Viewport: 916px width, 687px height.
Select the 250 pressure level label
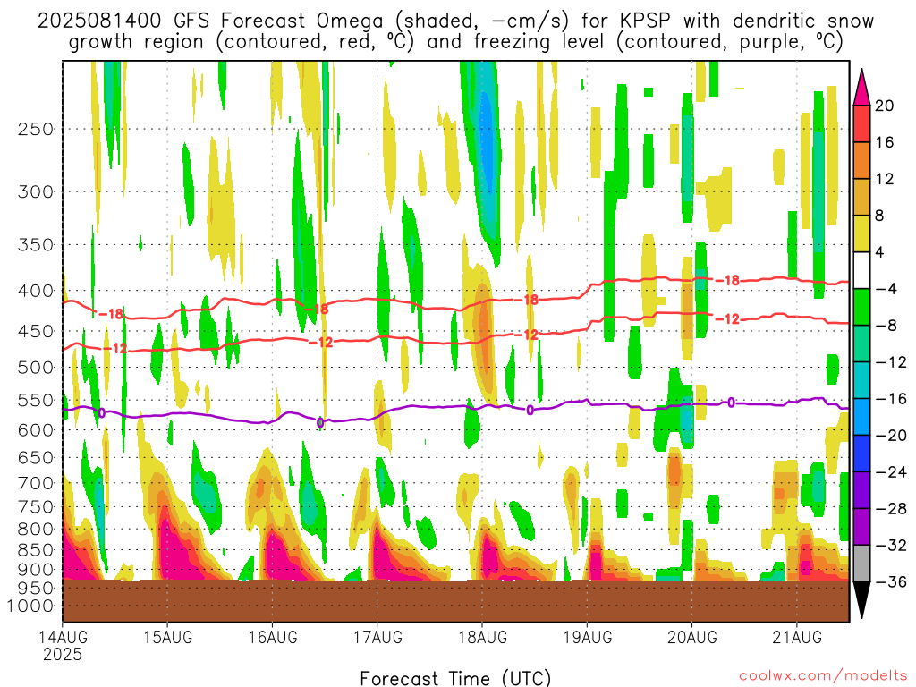click(x=36, y=129)
